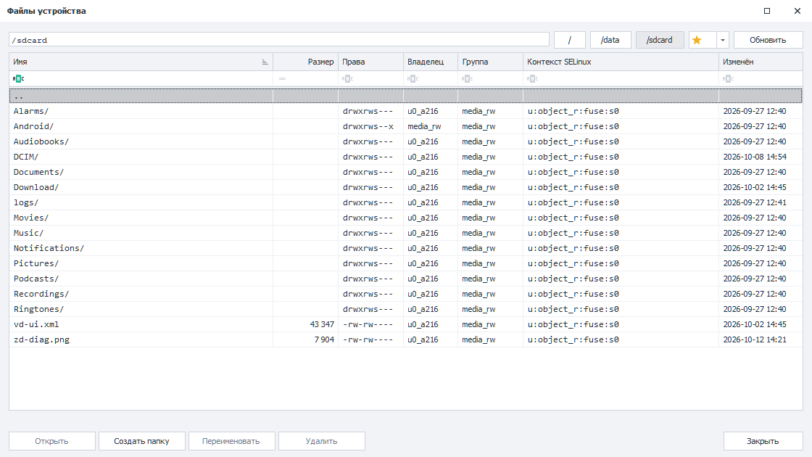Click the Создать папку button
Screen dimensions: 812x457
coord(141,441)
